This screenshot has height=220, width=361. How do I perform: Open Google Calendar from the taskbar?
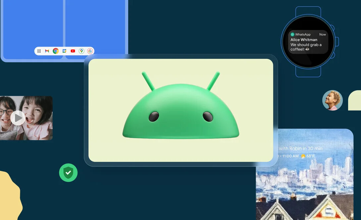coord(64,51)
